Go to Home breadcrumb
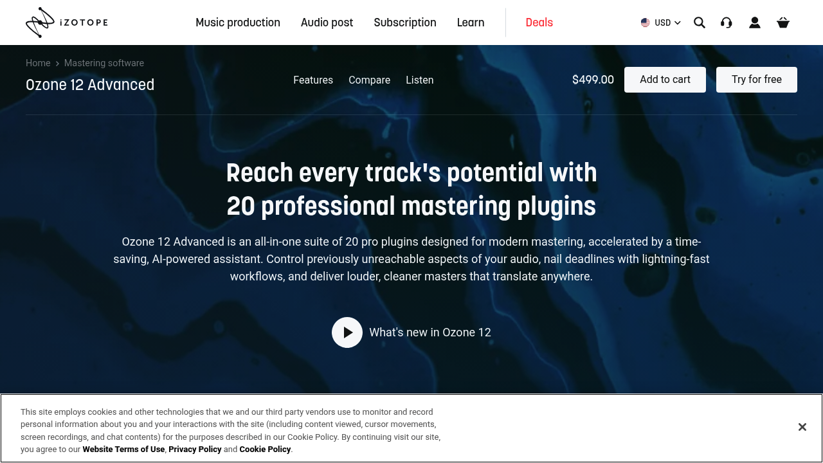Screen dimensions: 823x463 (38, 63)
